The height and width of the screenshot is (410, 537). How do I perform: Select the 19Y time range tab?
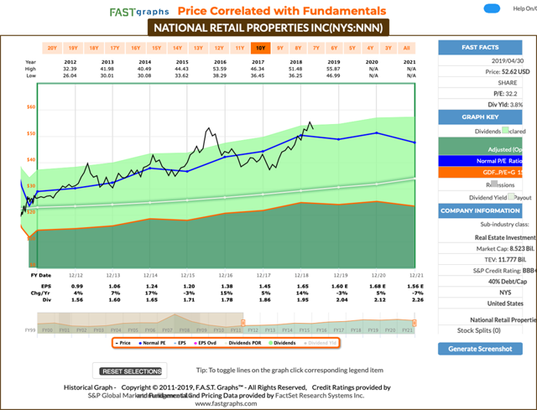[73, 48]
